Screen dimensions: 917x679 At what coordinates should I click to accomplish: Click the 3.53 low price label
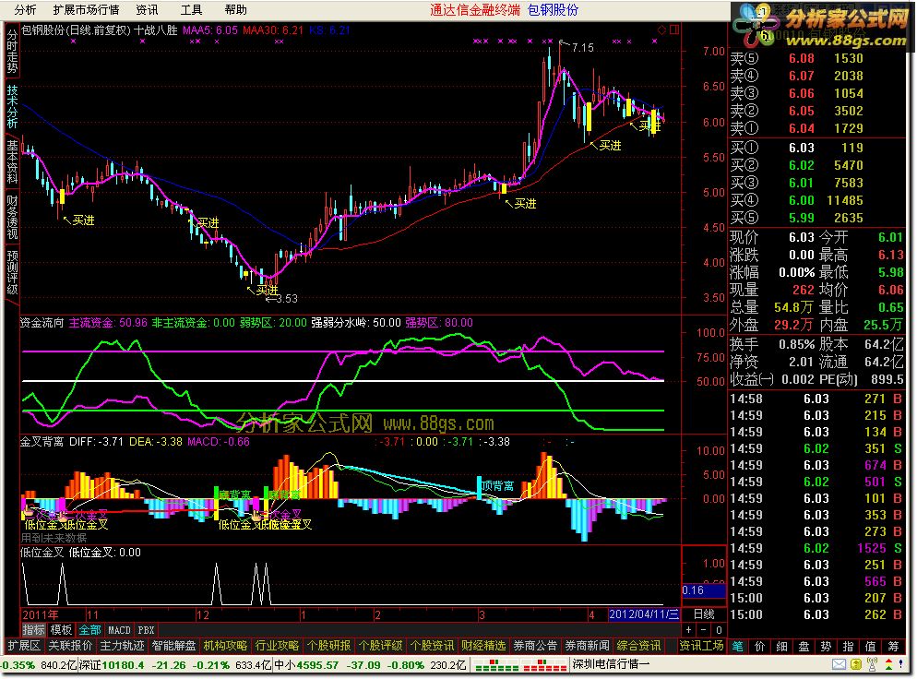(287, 299)
